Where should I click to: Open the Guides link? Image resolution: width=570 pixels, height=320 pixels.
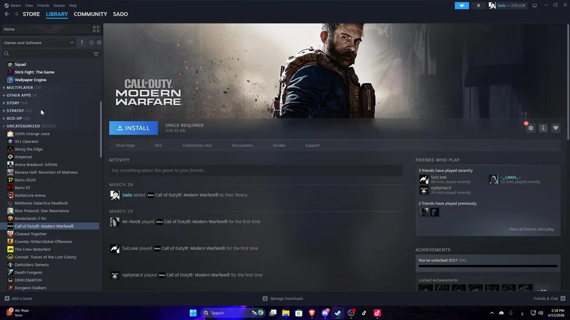279,145
